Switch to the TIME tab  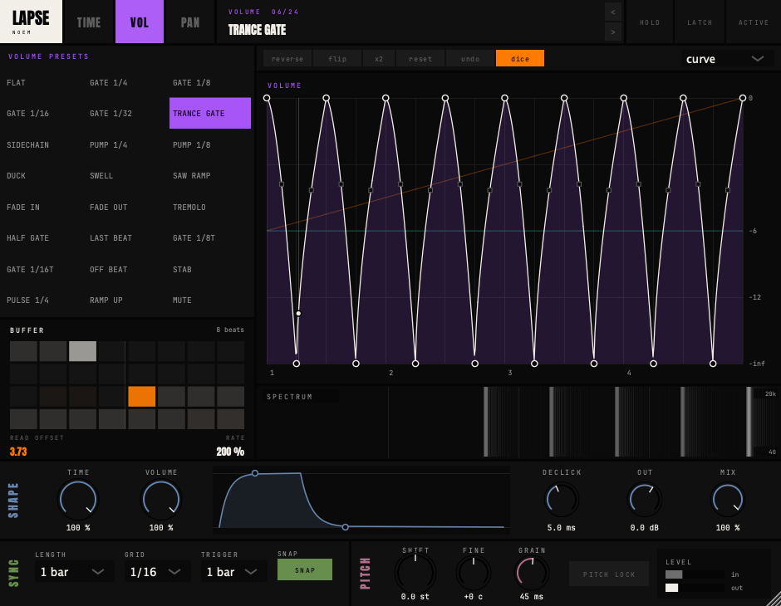(89, 22)
